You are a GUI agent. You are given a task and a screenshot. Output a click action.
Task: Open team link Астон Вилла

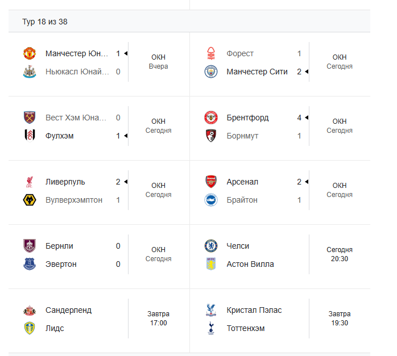tap(250, 264)
